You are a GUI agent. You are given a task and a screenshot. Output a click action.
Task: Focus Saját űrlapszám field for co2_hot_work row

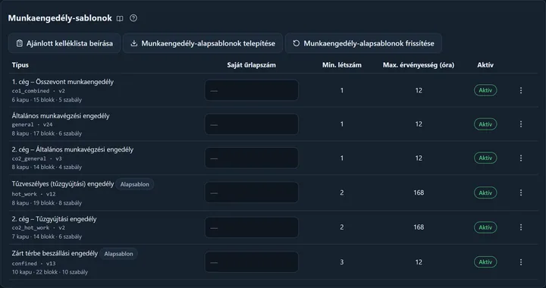pyautogui.click(x=252, y=227)
